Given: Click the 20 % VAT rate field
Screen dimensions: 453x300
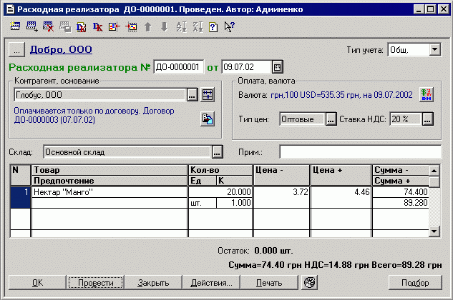Looking at the screenshot, I should [x=406, y=119].
